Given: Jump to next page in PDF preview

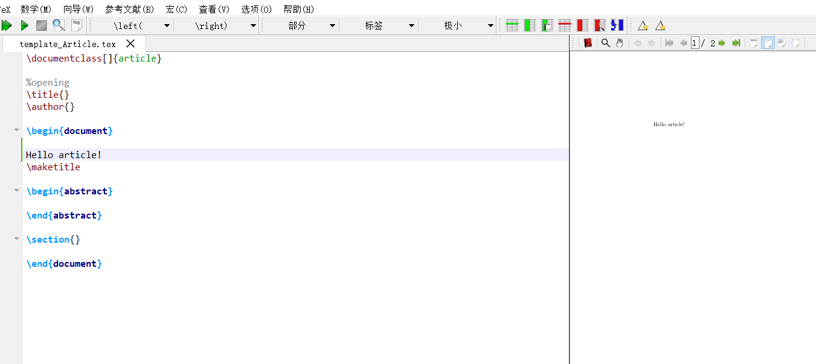Looking at the screenshot, I should 722,42.
